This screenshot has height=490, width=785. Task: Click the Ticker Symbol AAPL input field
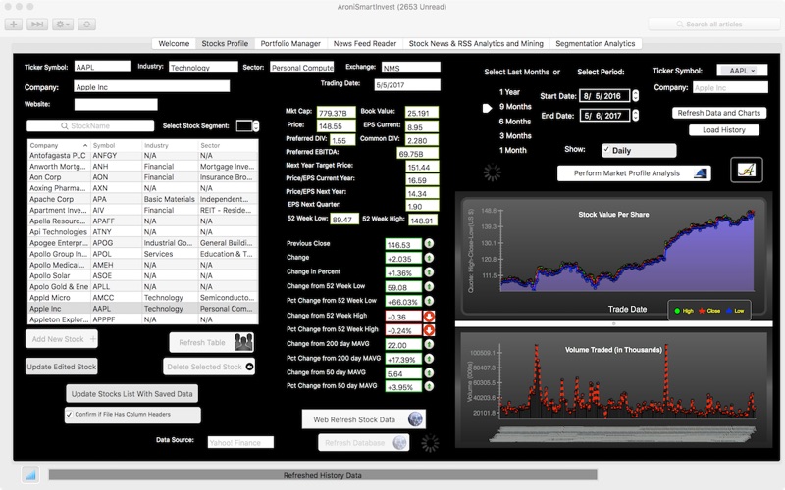point(102,67)
